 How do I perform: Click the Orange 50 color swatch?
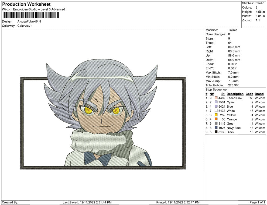pyautogui.click(x=216, y=119)
